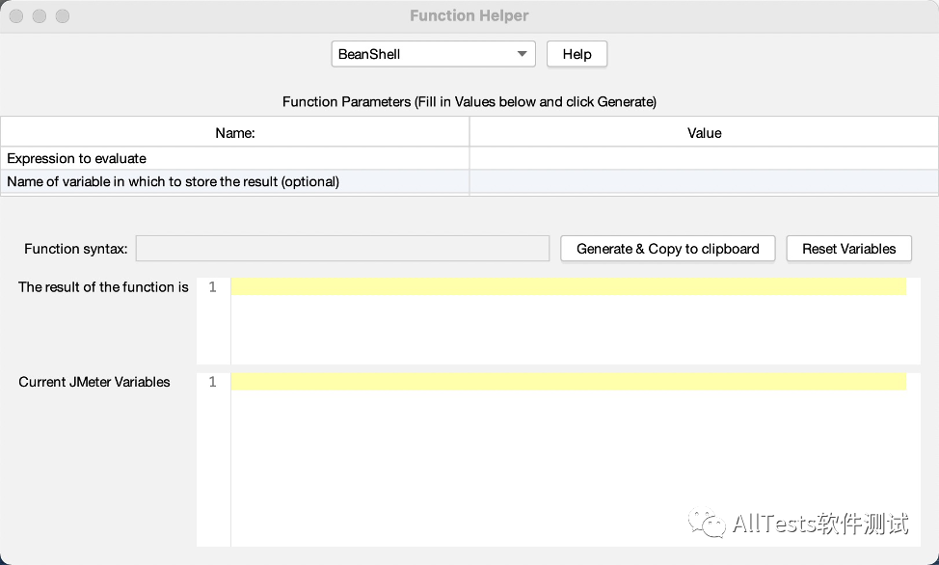Select the variable name value cell
Viewport: 939px width, 565px height.
click(704, 181)
